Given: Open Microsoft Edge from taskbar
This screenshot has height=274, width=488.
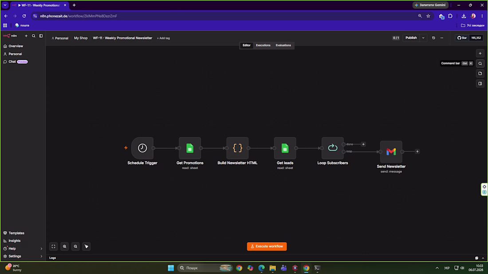Looking at the screenshot, I should (x=261, y=268).
